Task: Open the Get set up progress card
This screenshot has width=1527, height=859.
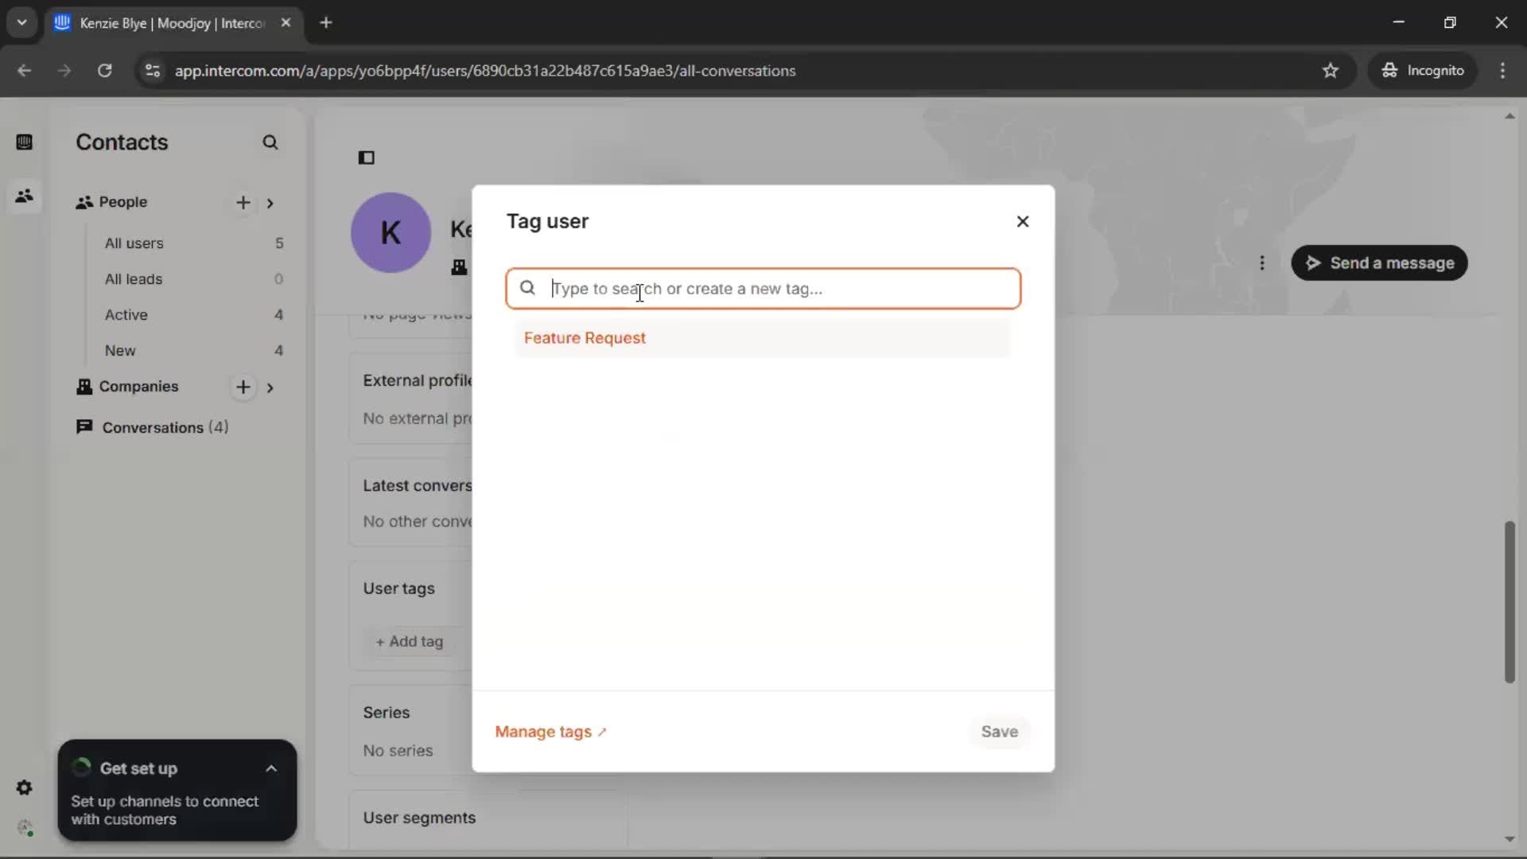Action: (x=177, y=791)
